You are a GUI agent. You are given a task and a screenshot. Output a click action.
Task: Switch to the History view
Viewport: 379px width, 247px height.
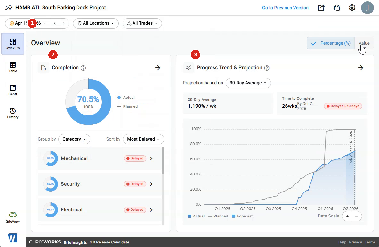pos(13,113)
